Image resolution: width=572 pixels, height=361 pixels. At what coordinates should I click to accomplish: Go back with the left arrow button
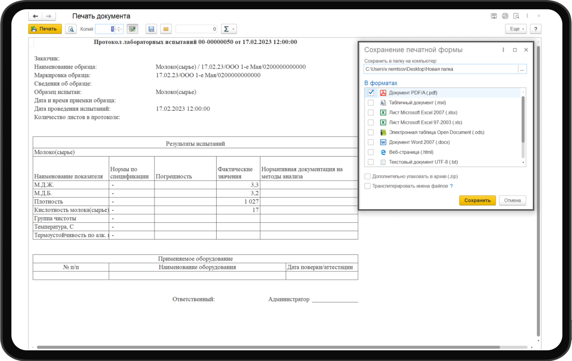click(35, 16)
